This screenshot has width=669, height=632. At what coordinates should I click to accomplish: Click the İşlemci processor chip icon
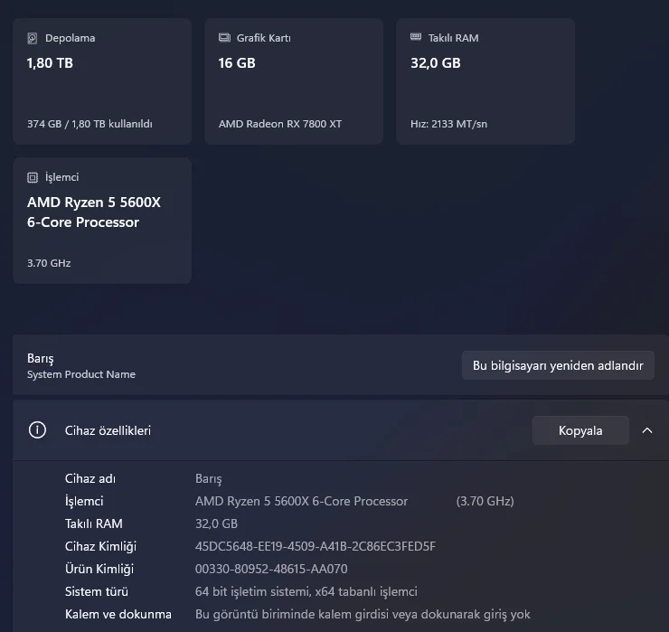[33, 177]
